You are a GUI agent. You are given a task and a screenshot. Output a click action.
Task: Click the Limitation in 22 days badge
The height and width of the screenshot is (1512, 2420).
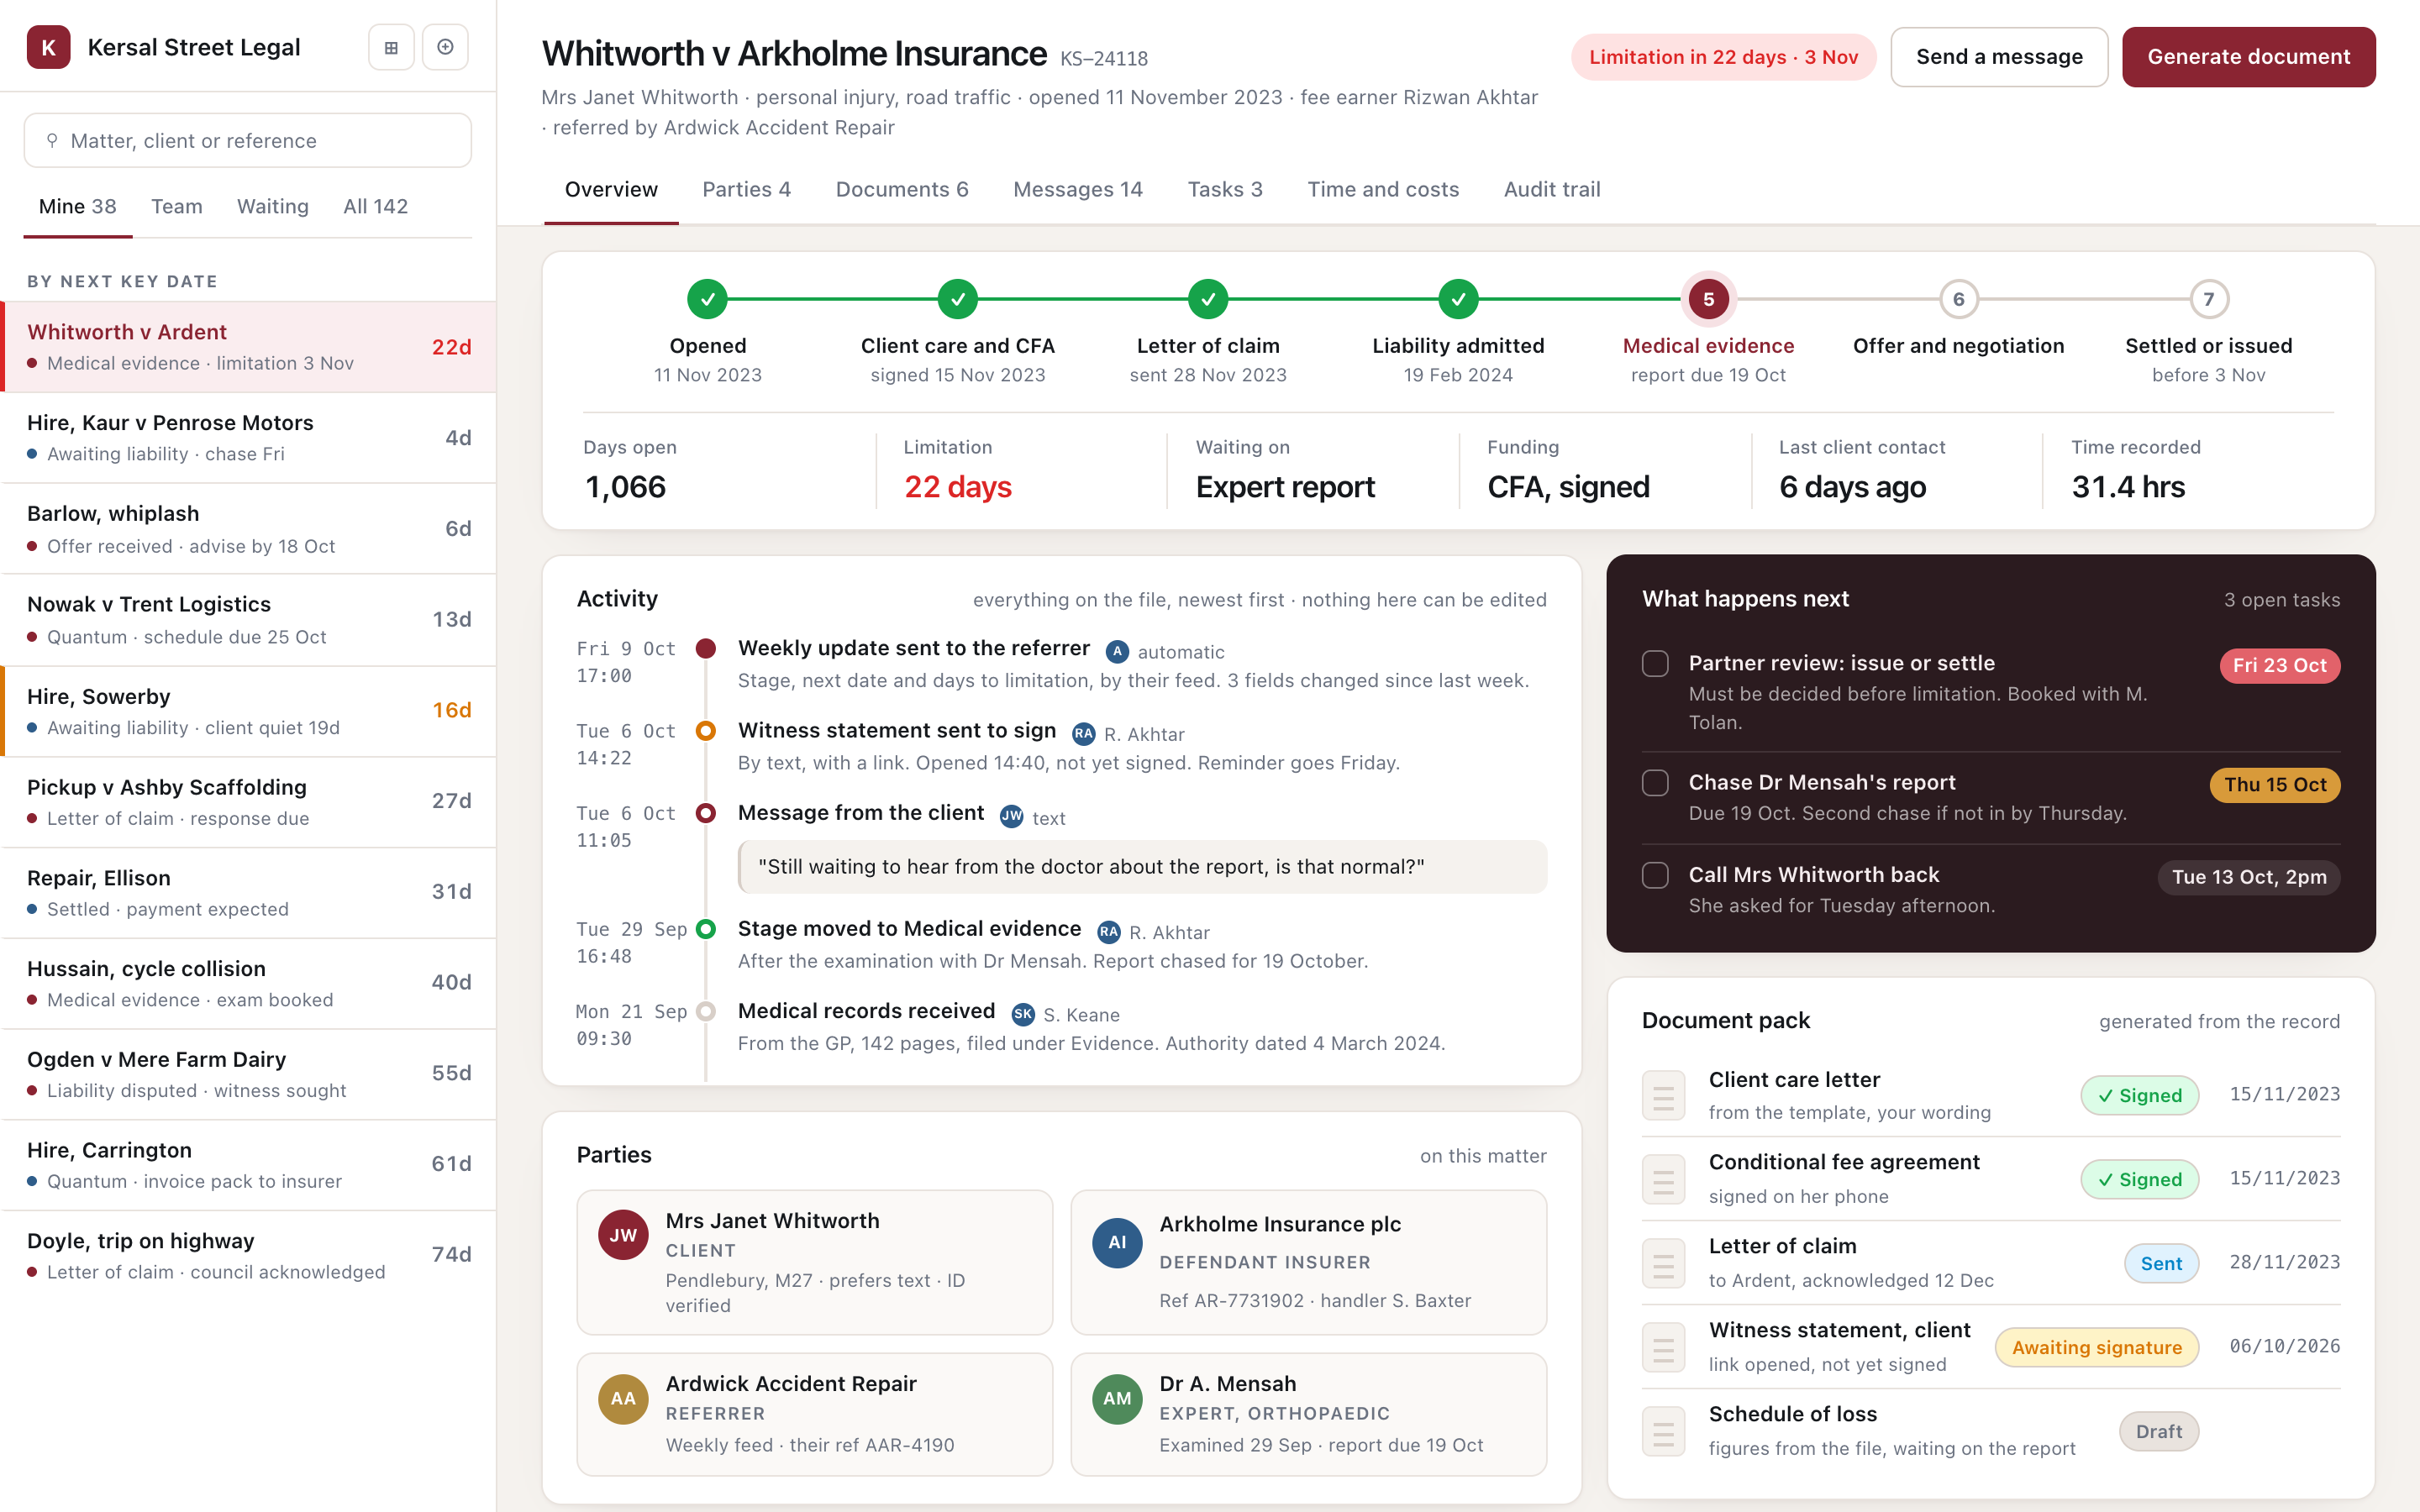[1723, 57]
